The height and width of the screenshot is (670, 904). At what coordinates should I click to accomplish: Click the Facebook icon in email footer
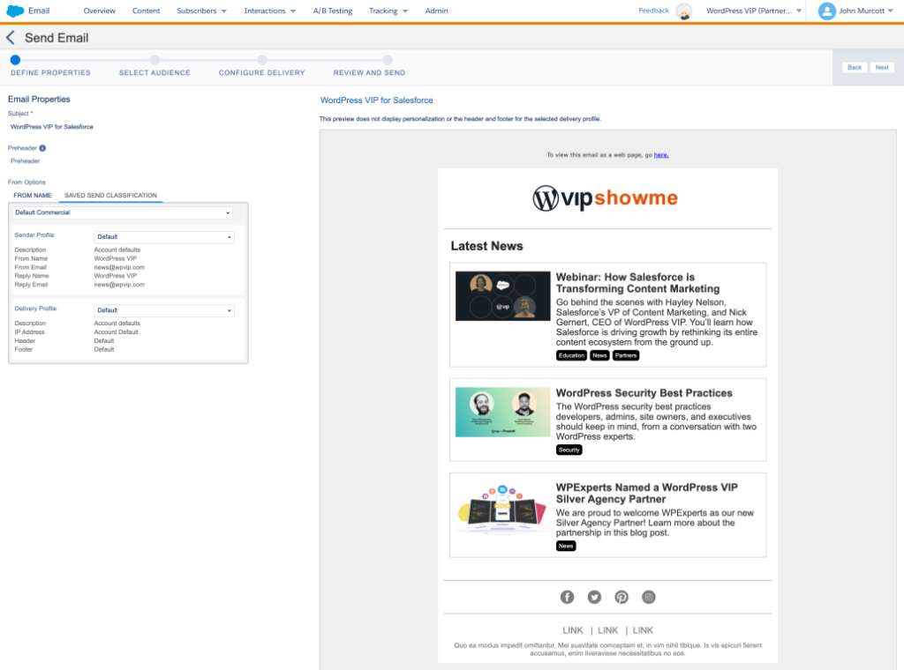point(568,597)
